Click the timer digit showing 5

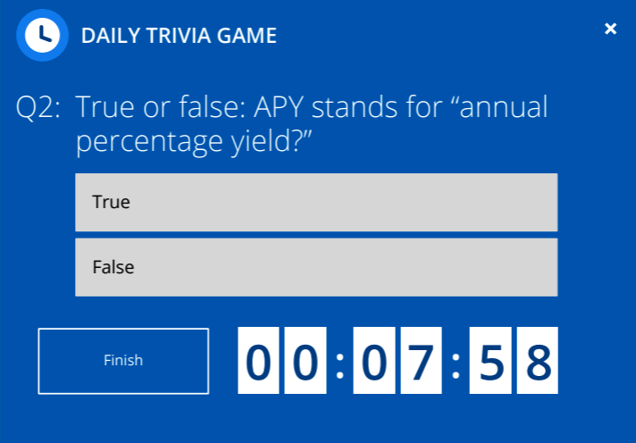(490, 360)
